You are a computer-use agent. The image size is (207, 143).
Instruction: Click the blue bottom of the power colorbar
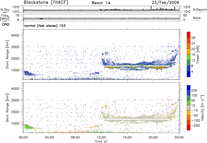[189, 74]
